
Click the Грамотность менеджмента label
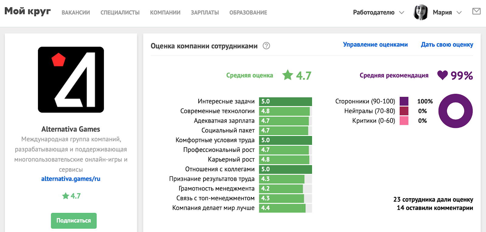217,189
